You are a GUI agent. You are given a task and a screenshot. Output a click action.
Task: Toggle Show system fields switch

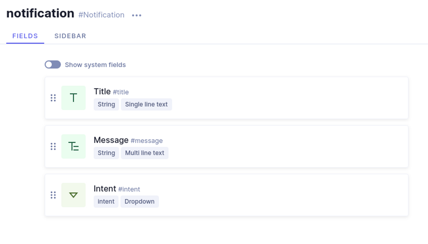[53, 64]
